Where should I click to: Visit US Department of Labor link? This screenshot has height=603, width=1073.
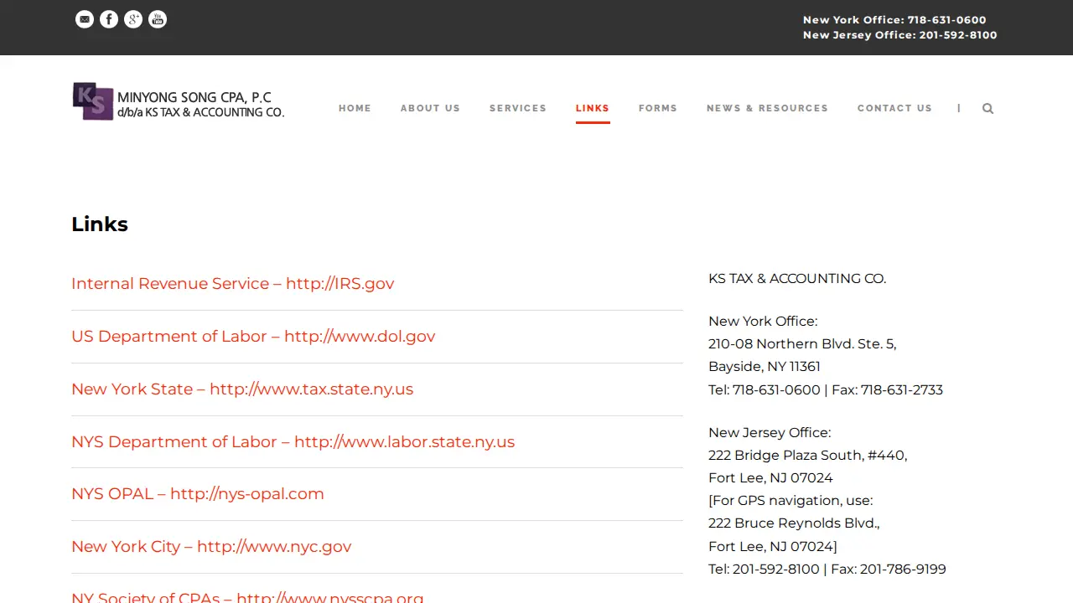coord(253,336)
